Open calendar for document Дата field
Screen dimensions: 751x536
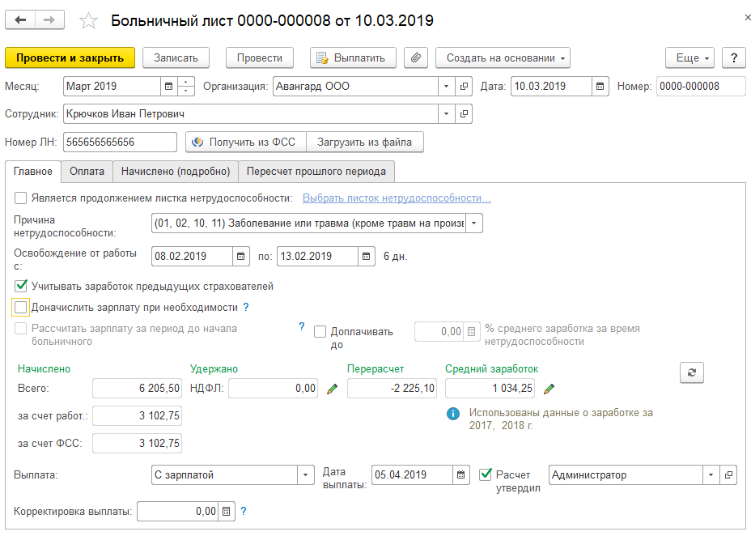point(600,87)
